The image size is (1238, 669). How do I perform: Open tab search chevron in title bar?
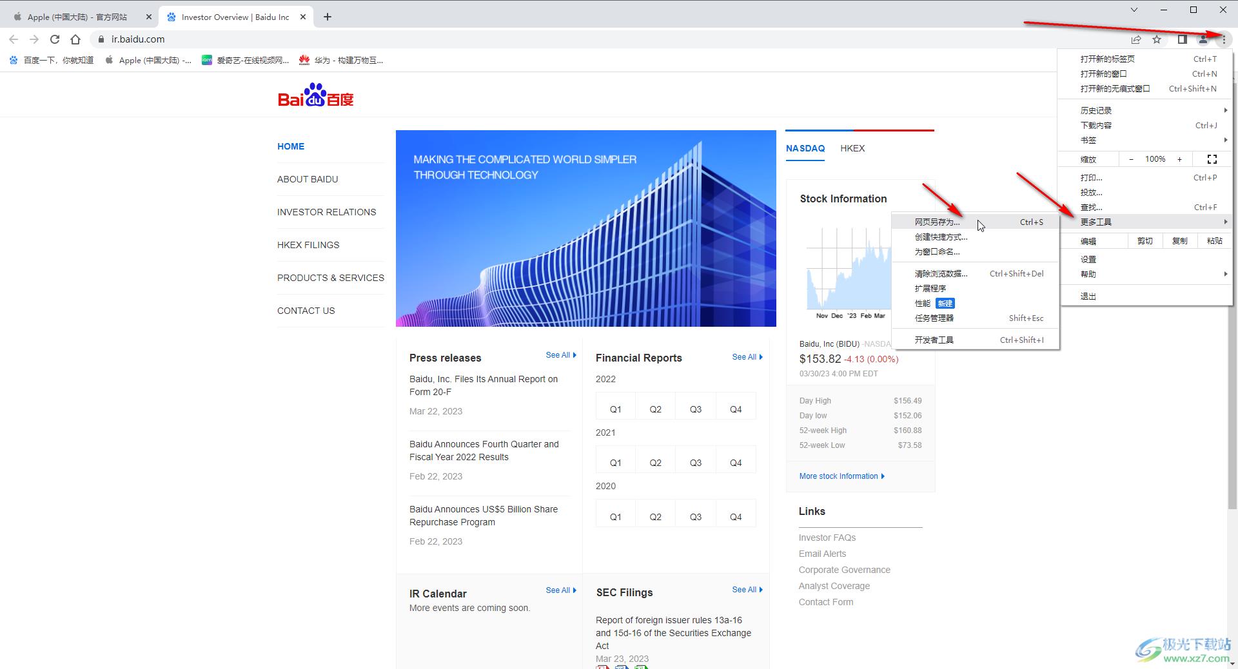coord(1134,10)
